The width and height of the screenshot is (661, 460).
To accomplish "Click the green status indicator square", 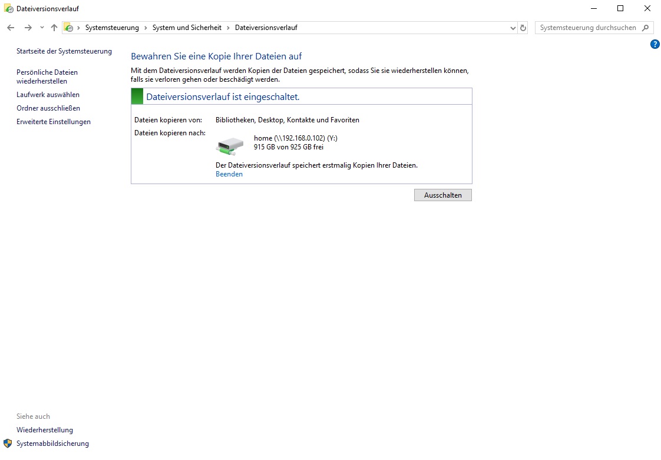I will pyautogui.click(x=137, y=96).
